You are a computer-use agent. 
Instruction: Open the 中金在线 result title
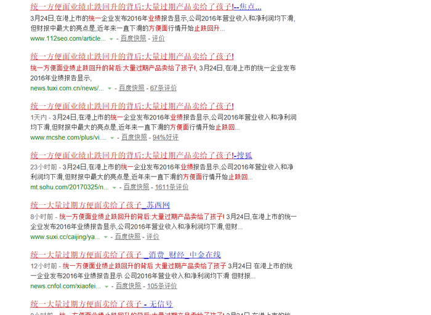(x=126, y=255)
